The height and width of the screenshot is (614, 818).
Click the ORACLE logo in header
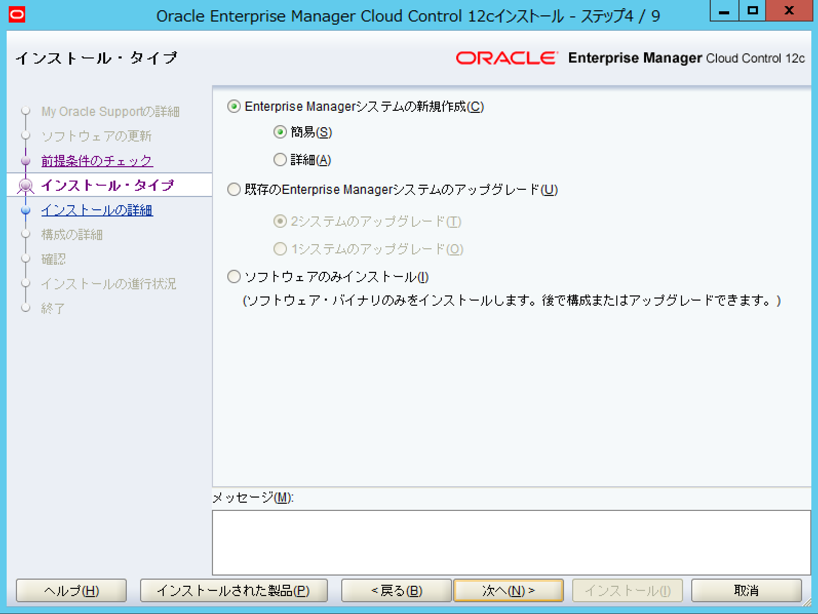(506, 58)
